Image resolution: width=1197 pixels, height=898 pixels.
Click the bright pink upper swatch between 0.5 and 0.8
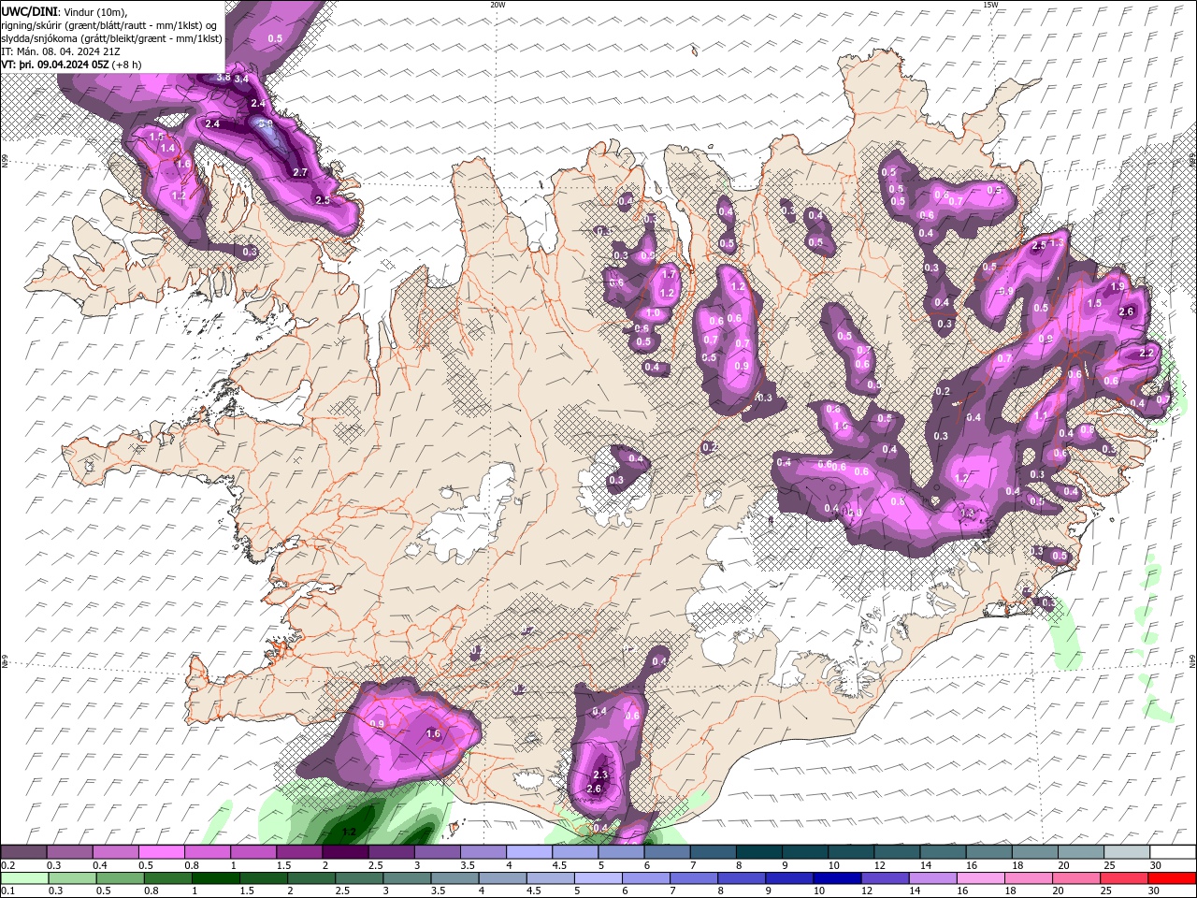[162, 852]
